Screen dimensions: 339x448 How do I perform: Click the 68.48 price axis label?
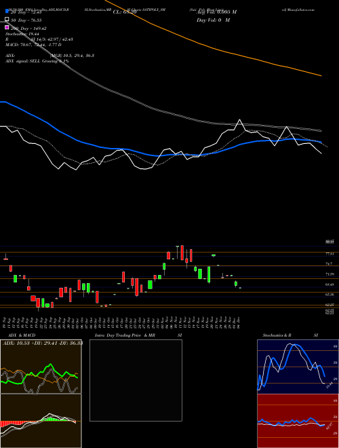(x=330, y=284)
